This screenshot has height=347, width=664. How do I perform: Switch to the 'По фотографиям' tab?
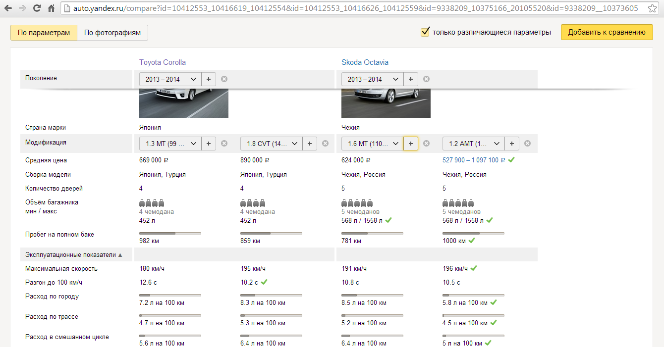point(112,33)
